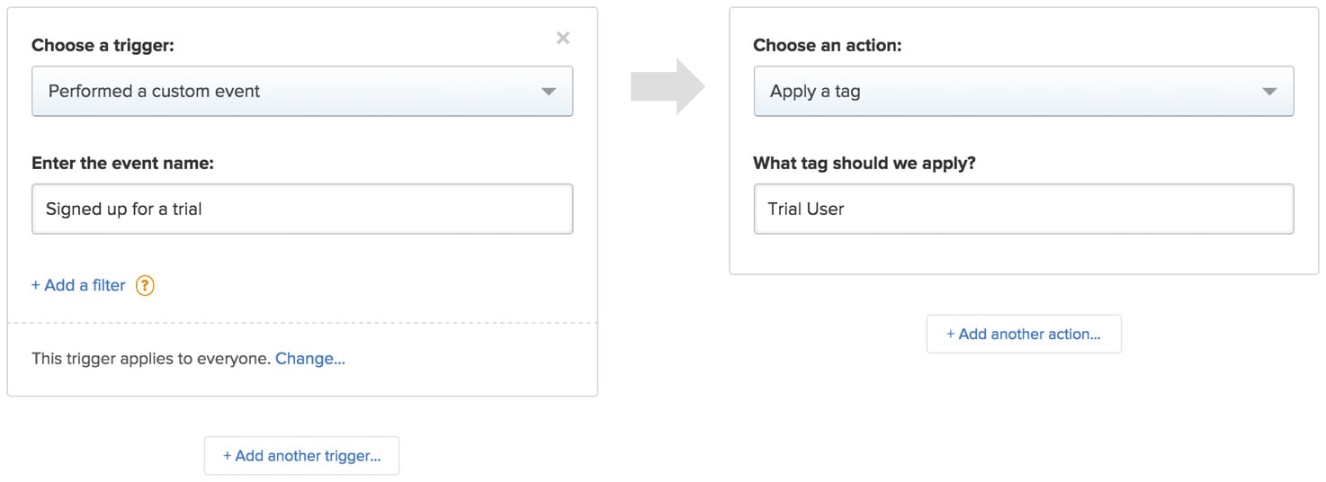Screen dimensions: 1326x482
Task: Click the gray arrow between trigger and action
Action: [x=667, y=87]
